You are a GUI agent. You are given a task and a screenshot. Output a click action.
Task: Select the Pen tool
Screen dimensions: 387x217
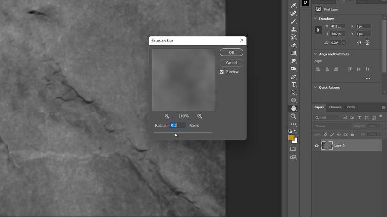[293, 77]
